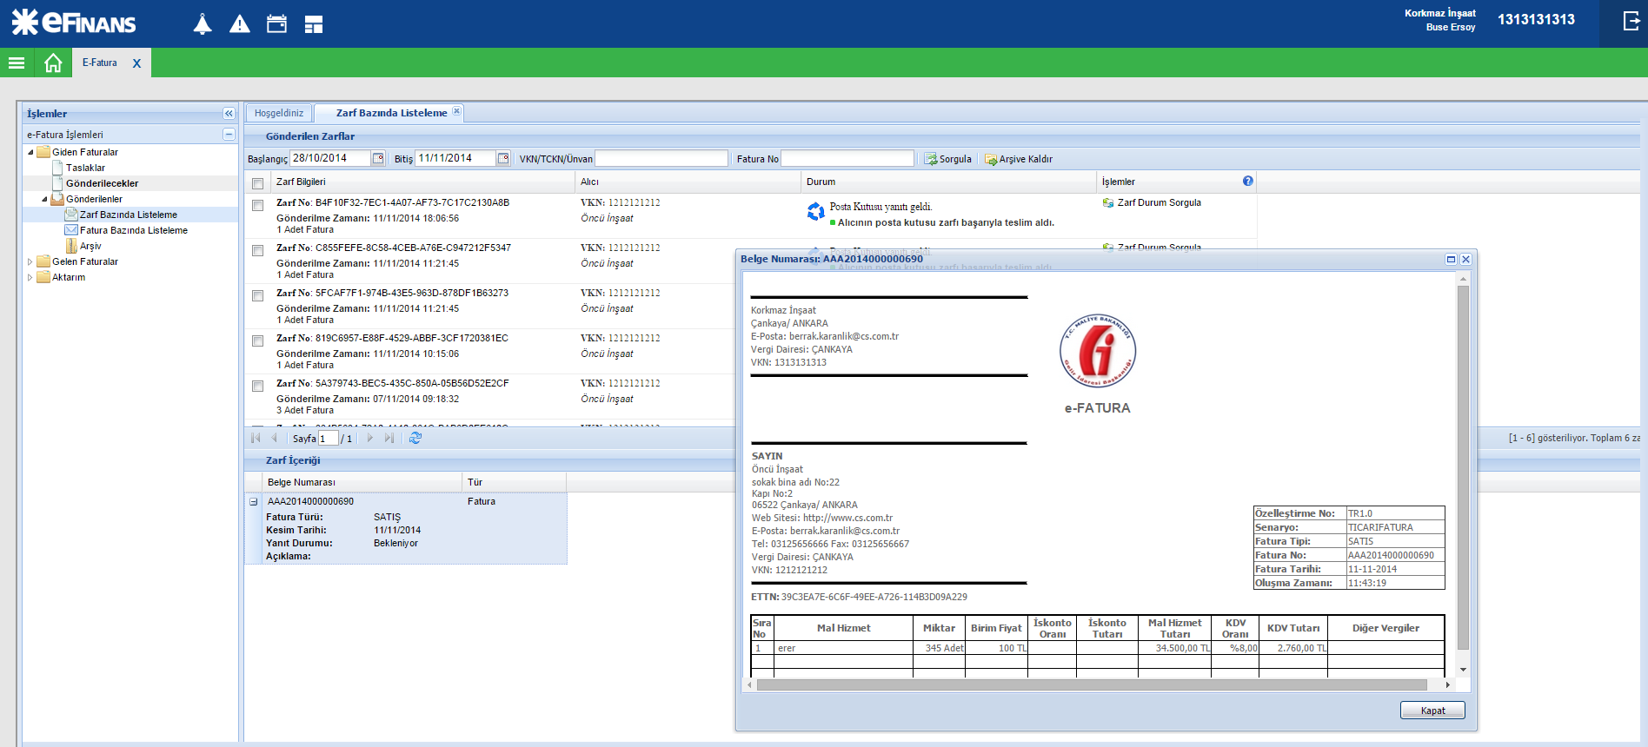Click the Sorgula button
Viewport: 1648px width, 747px height.
click(x=947, y=159)
